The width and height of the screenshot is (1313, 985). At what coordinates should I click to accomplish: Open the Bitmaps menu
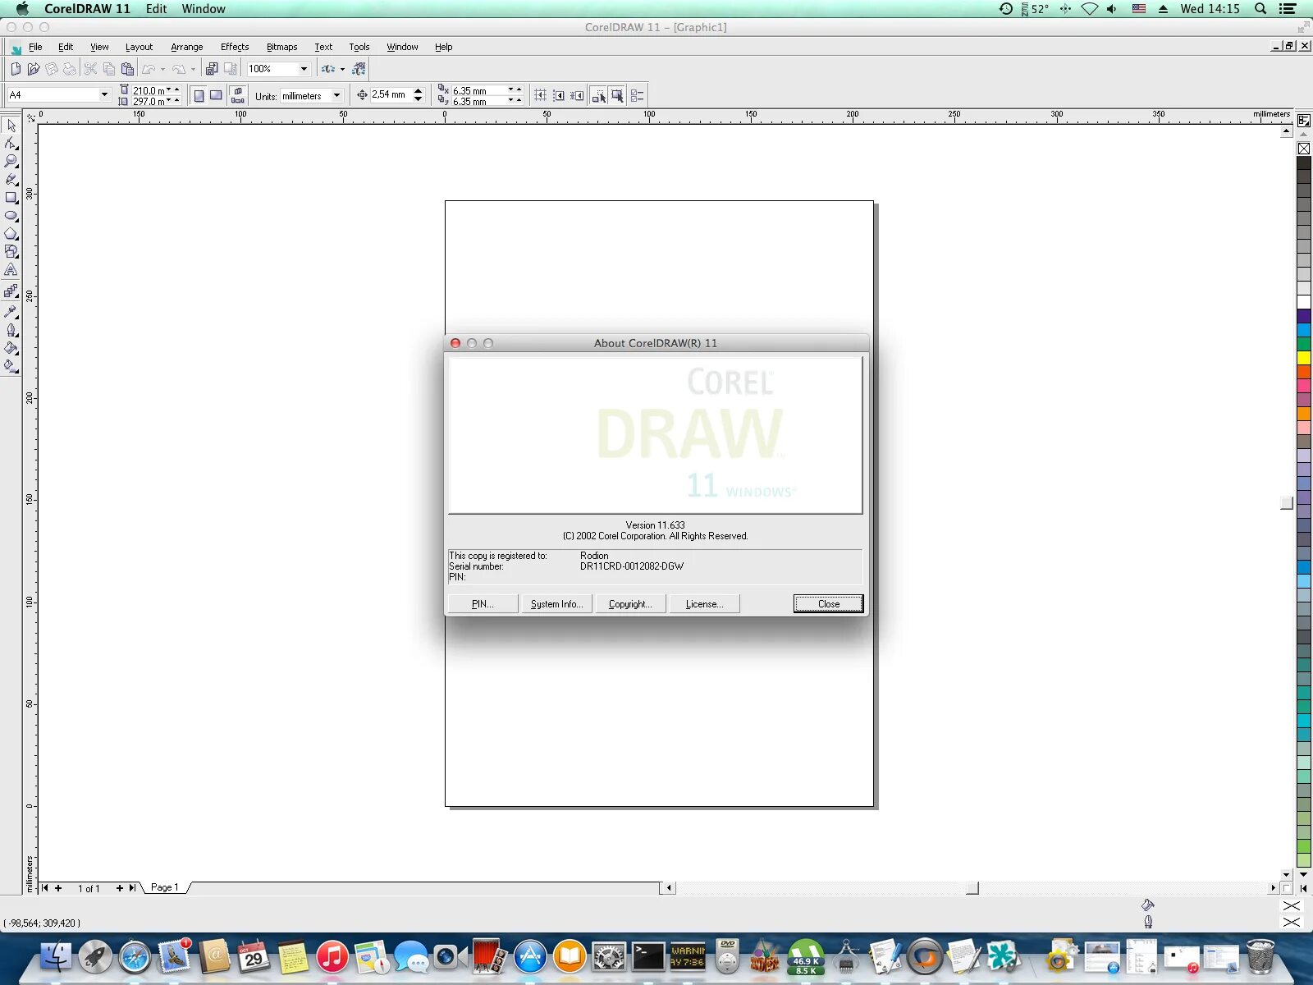tap(281, 47)
